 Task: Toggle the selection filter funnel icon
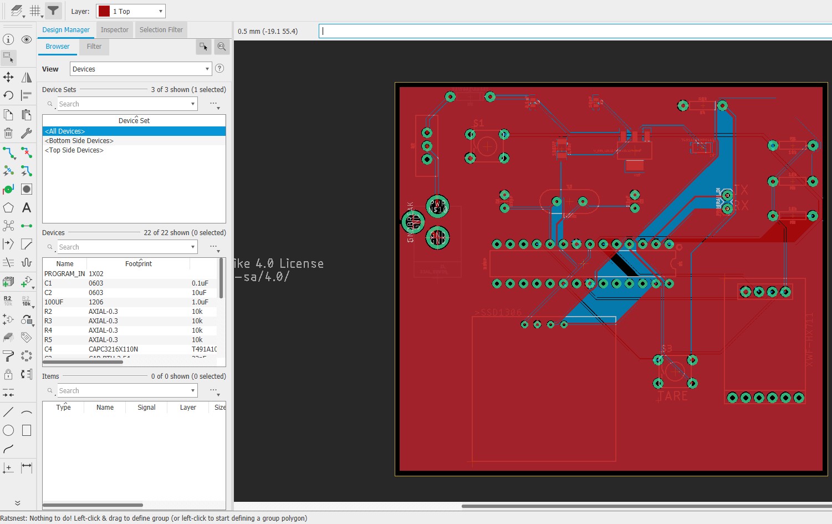(x=53, y=11)
